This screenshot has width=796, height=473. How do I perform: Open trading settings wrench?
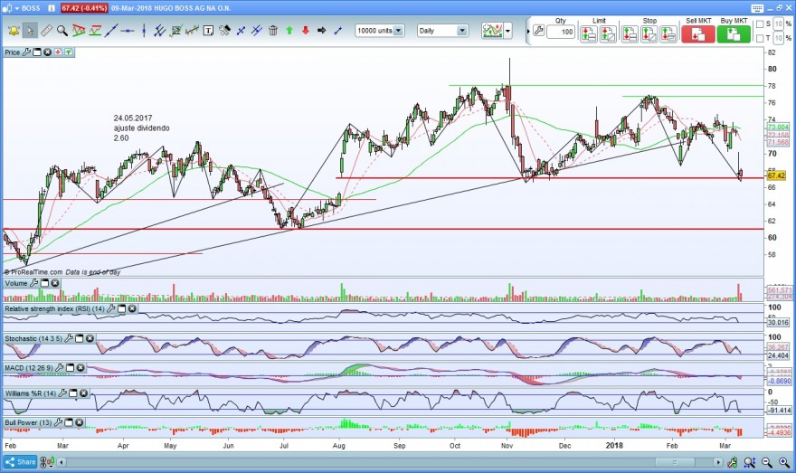[538, 32]
